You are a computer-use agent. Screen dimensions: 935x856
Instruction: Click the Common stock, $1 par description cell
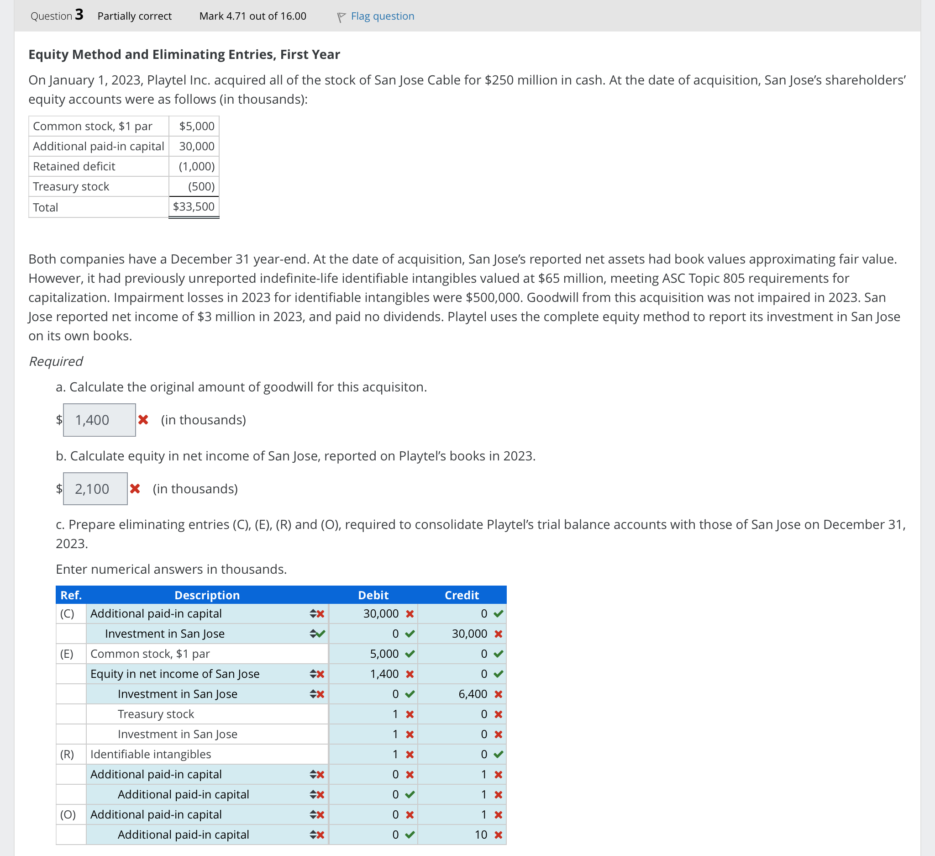tap(207, 654)
